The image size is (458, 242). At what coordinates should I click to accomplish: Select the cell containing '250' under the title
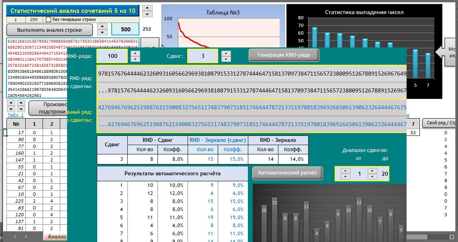pyautogui.click(x=34, y=19)
